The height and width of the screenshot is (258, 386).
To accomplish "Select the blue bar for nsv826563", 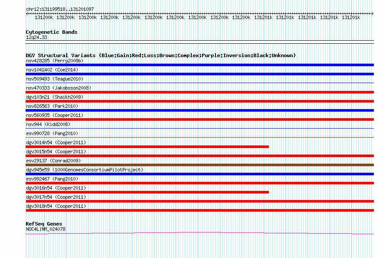I will 200,110.
